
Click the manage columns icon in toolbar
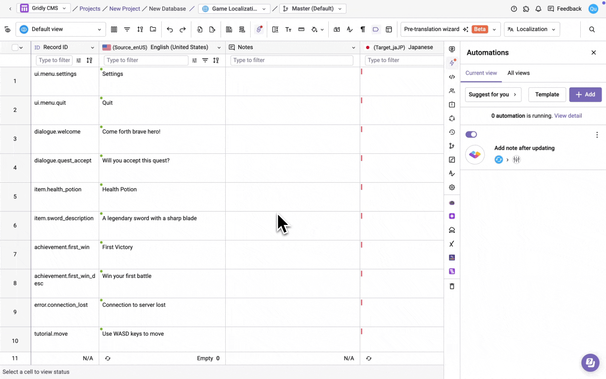pyautogui.click(x=114, y=29)
